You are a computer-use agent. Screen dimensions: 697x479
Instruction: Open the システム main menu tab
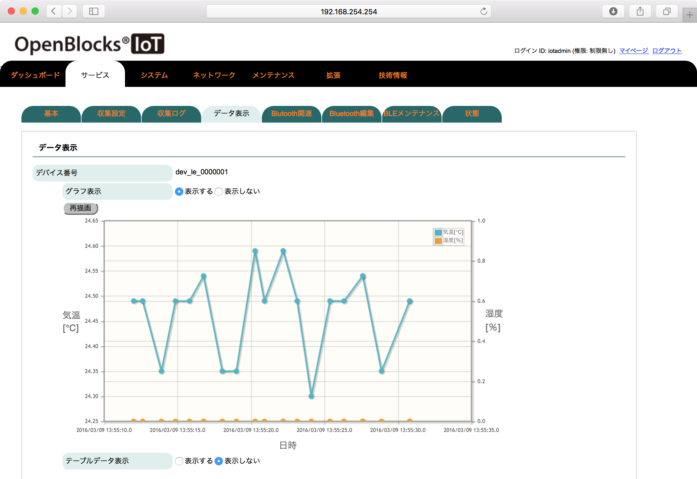[154, 75]
